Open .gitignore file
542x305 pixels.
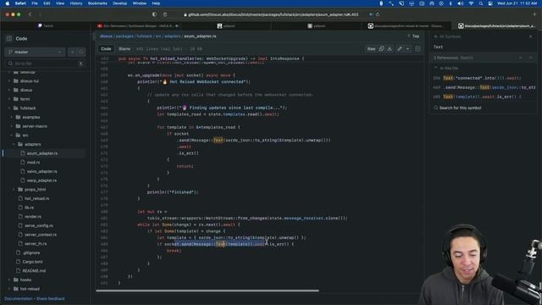click(x=31, y=252)
